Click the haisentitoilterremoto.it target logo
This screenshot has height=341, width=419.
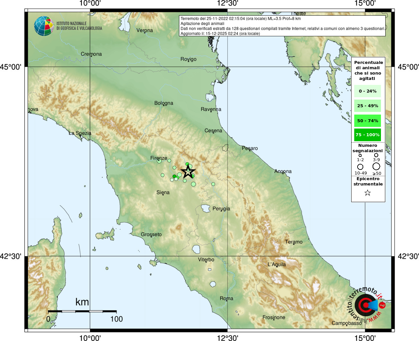[366, 305]
